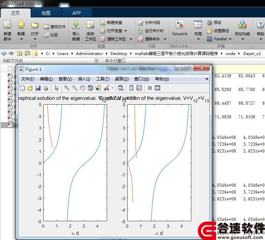This screenshot has height=240, width=265.
Task: Click Administrator in the address path
Action: (89, 54)
